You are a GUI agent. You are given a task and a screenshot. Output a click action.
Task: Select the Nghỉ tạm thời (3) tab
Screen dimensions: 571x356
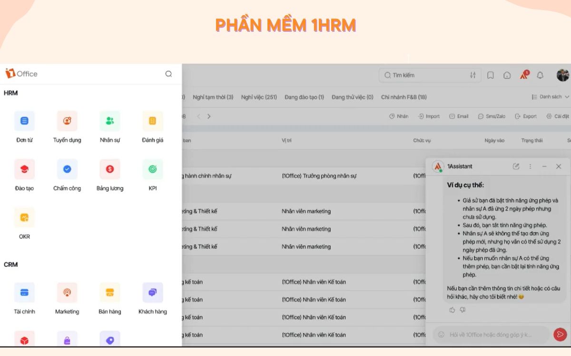[213, 97]
